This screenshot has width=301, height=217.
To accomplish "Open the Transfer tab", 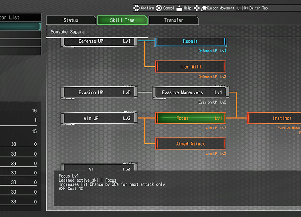I will click(173, 20).
